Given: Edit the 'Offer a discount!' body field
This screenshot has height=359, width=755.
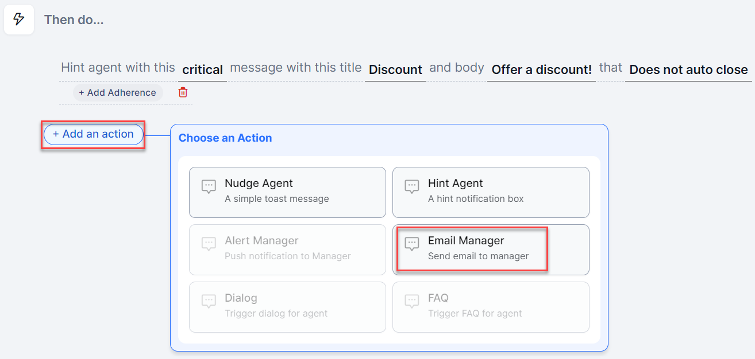Looking at the screenshot, I should click(541, 70).
